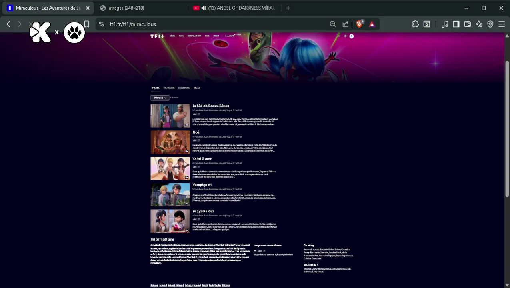Open the browser hamburger main menu

click(502, 24)
